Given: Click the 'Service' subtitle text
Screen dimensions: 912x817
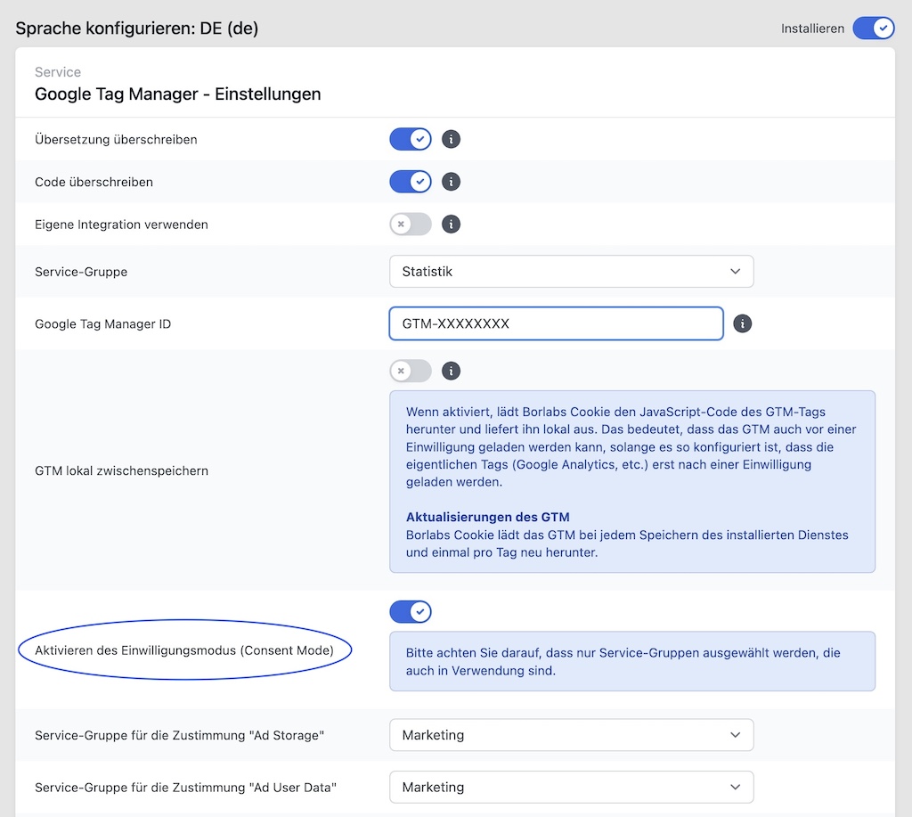Looking at the screenshot, I should click(x=58, y=72).
